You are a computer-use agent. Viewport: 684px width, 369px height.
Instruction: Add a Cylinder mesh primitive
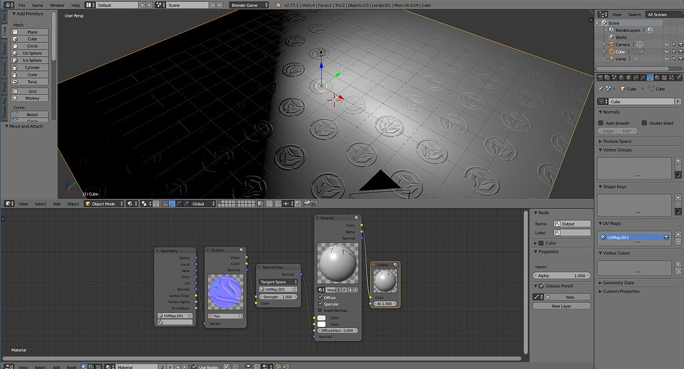tap(29, 68)
